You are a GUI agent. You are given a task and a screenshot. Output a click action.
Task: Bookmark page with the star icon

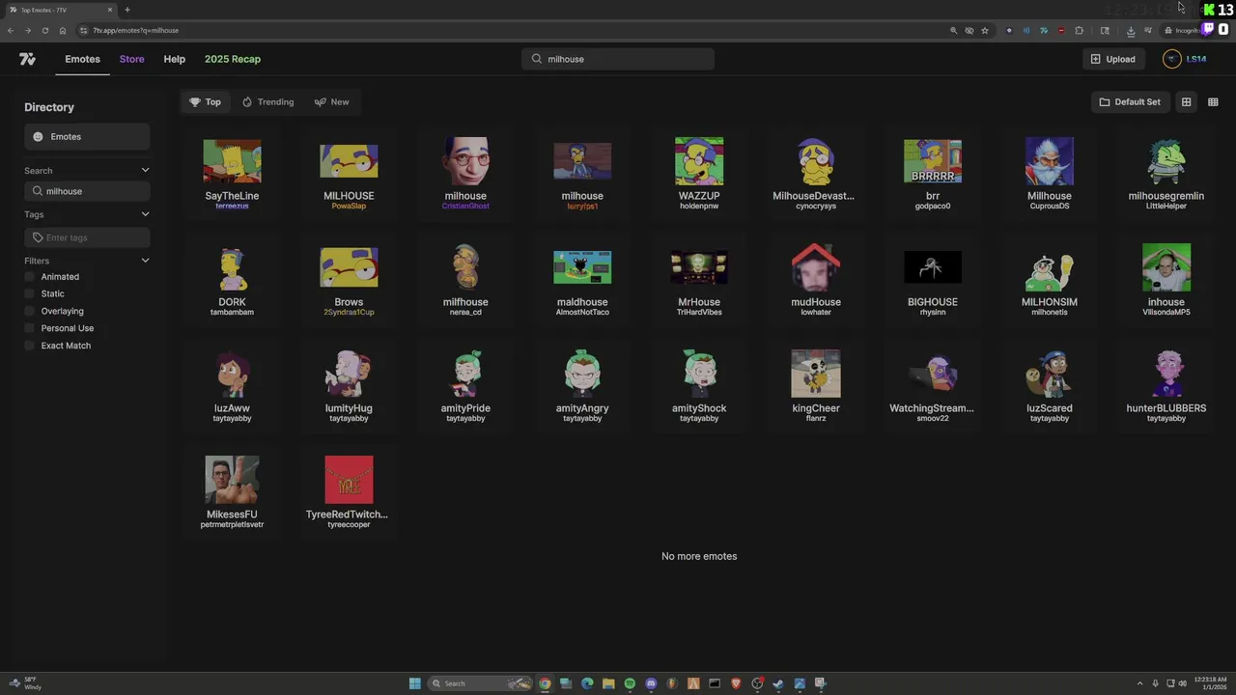coord(985,30)
